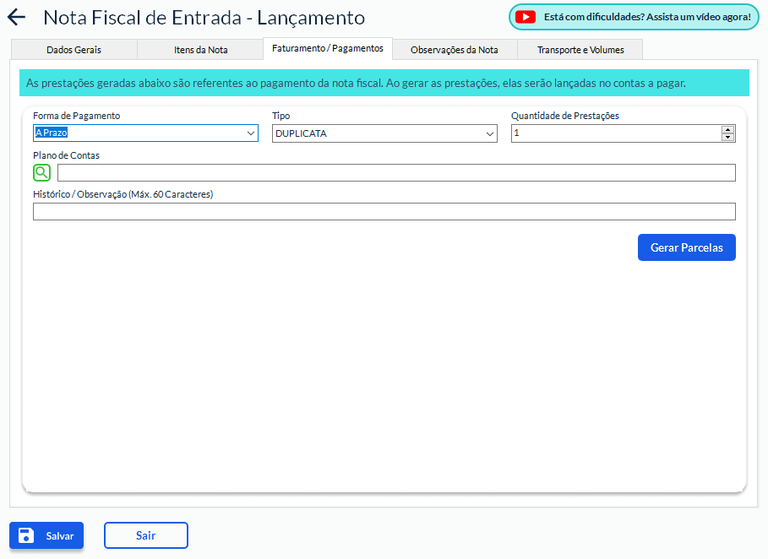Open the help video link text

(x=646, y=17)
